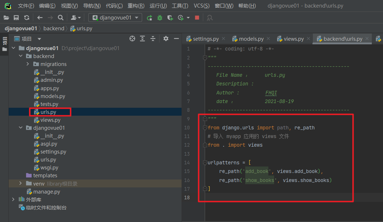Open the 帮助(H) menu
Screen dimensions: 383x222
tap(247, 6)
